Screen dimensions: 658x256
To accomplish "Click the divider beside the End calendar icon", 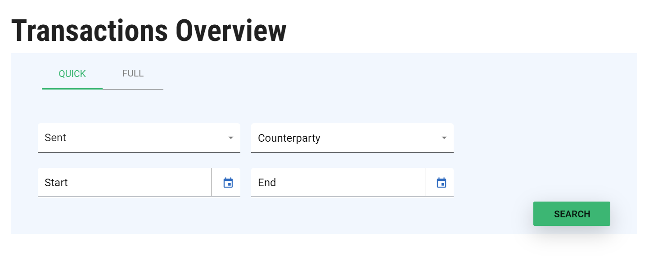I will (x=425, y=182).
